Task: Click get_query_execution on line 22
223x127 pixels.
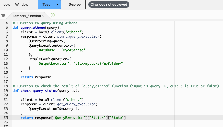Action: pos(76,104)
